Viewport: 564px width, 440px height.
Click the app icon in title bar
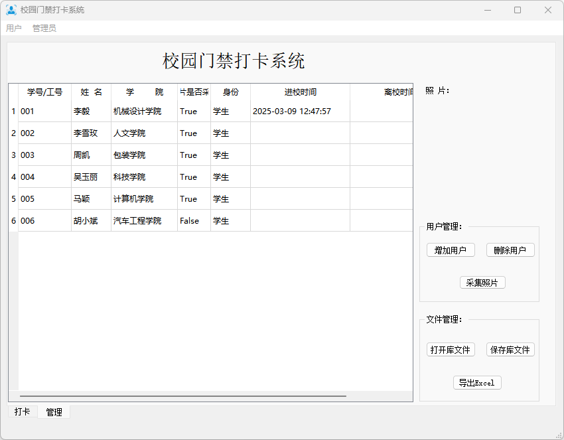click(x=11, y=10)
